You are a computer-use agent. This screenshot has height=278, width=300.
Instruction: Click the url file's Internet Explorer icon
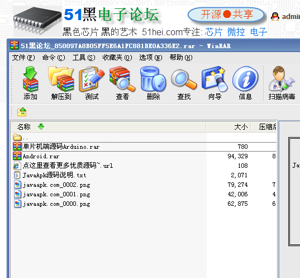pos(17,166)
